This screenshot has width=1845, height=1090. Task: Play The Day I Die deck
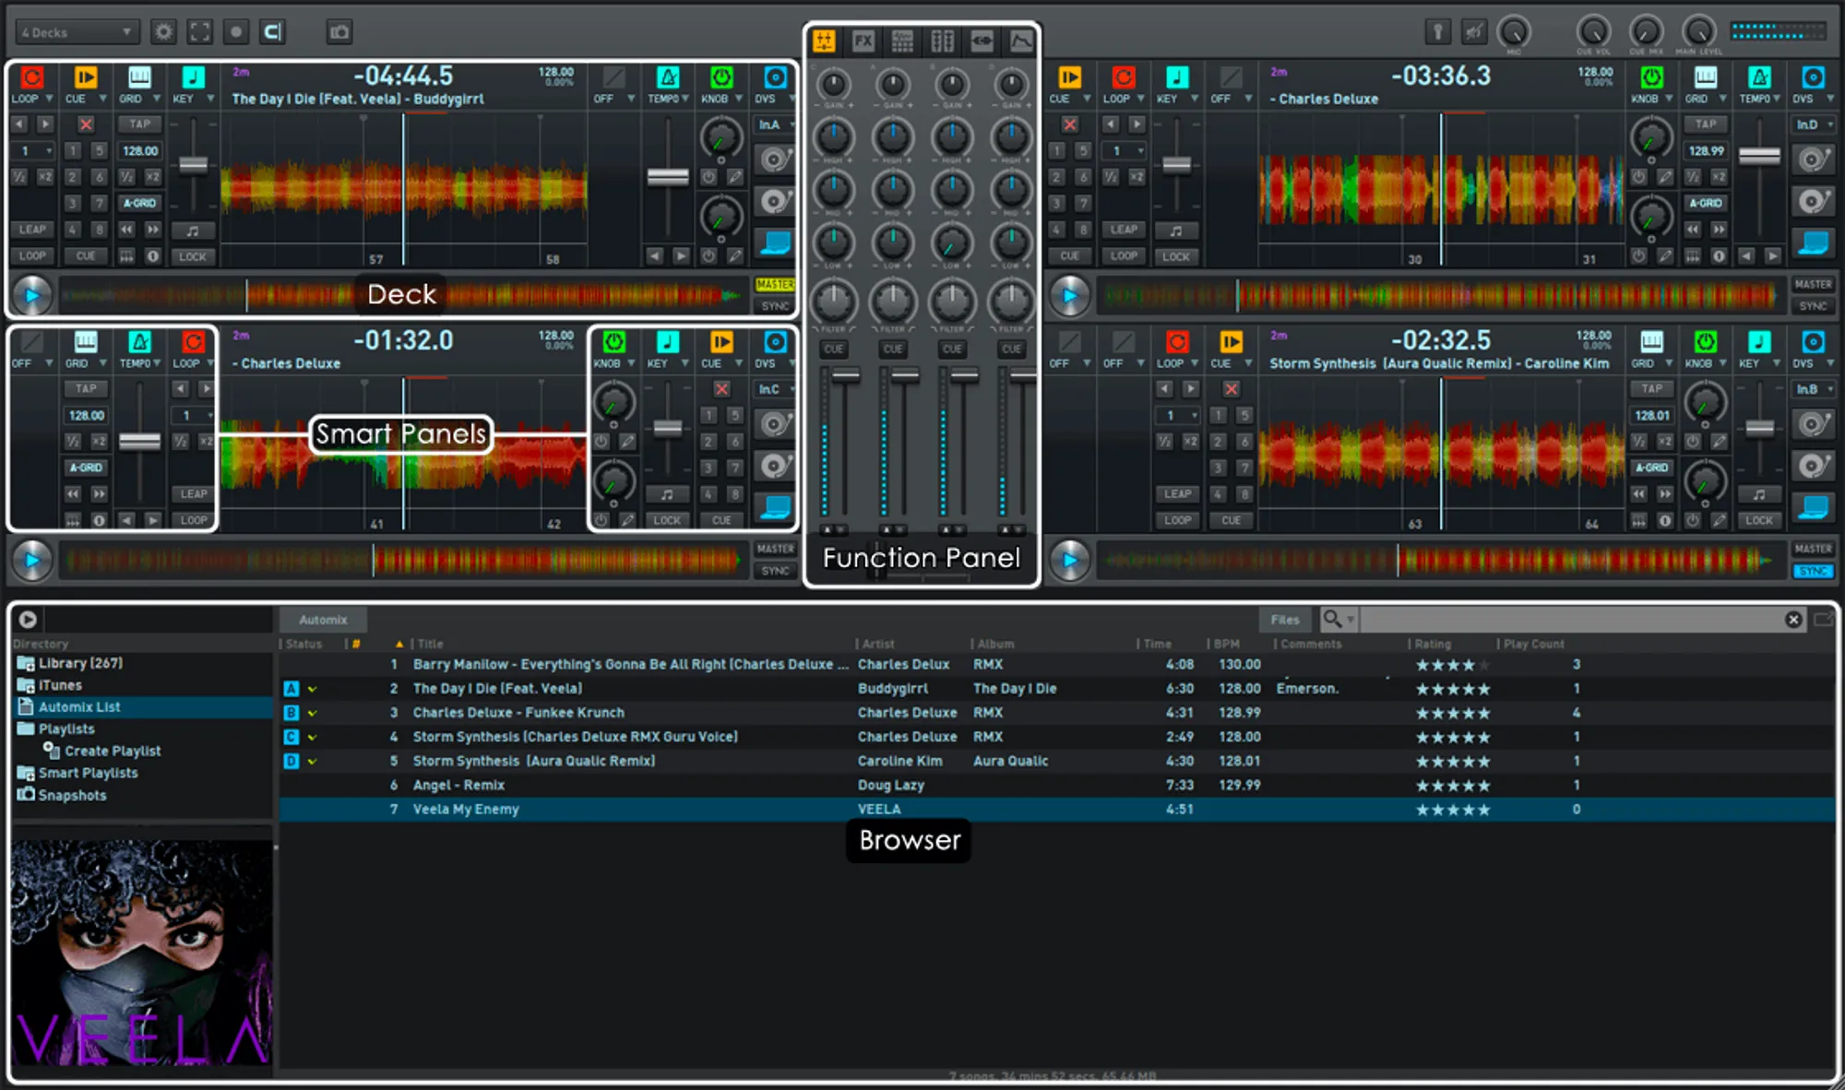point(32,295)
